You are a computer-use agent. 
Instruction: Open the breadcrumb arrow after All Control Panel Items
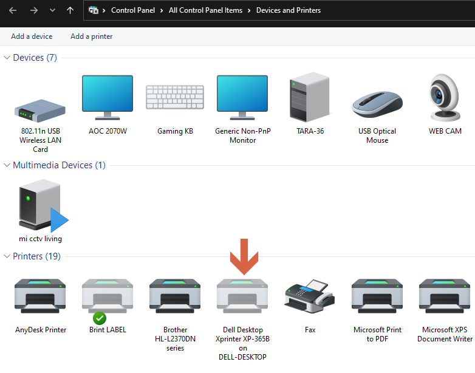249,10
